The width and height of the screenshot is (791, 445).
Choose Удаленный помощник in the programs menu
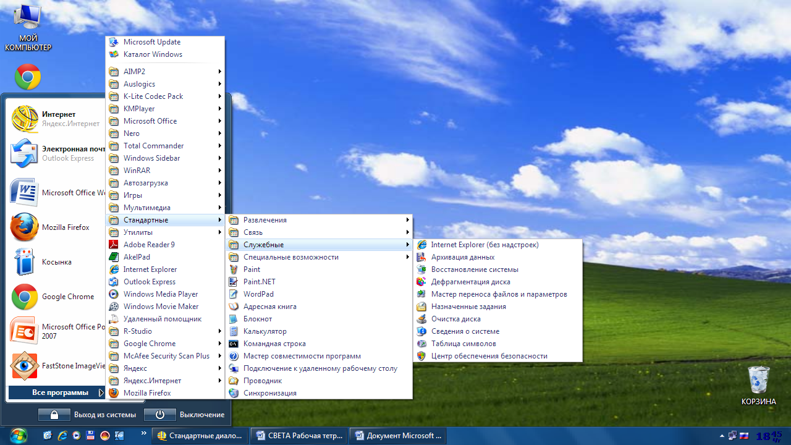click(x=165, y=319)
